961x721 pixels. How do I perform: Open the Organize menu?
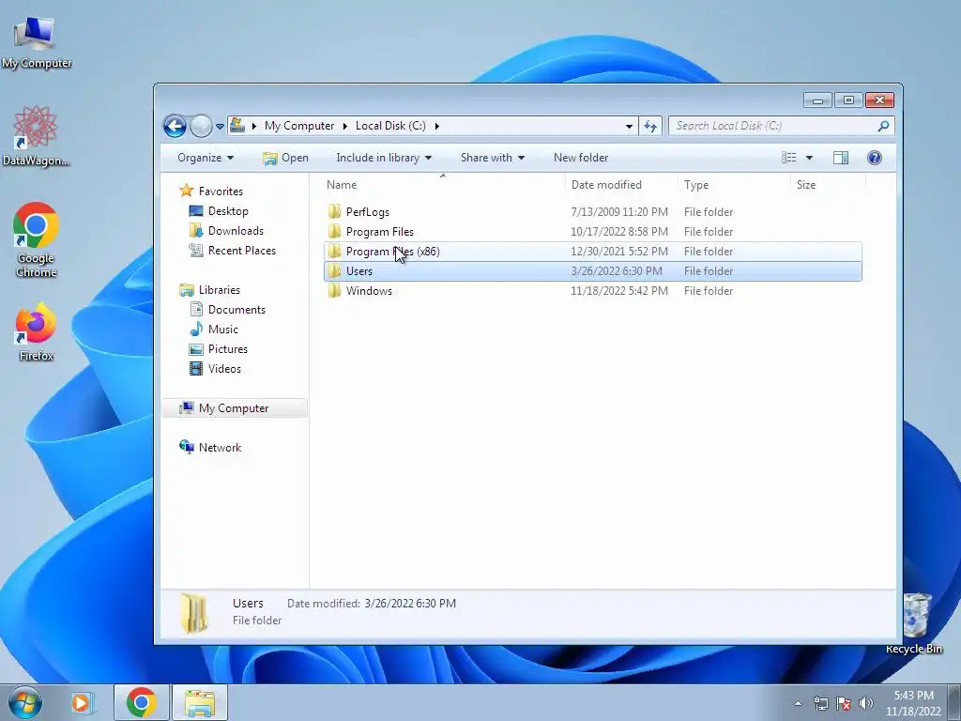206,158
